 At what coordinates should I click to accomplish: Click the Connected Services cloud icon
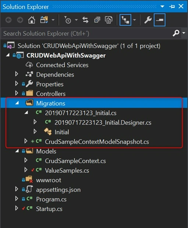pos(29,65)
